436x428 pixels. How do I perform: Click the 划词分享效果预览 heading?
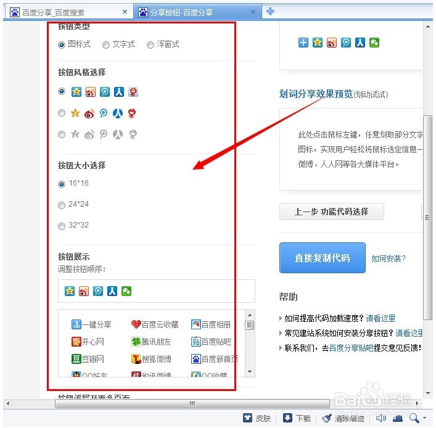[316, 94]
